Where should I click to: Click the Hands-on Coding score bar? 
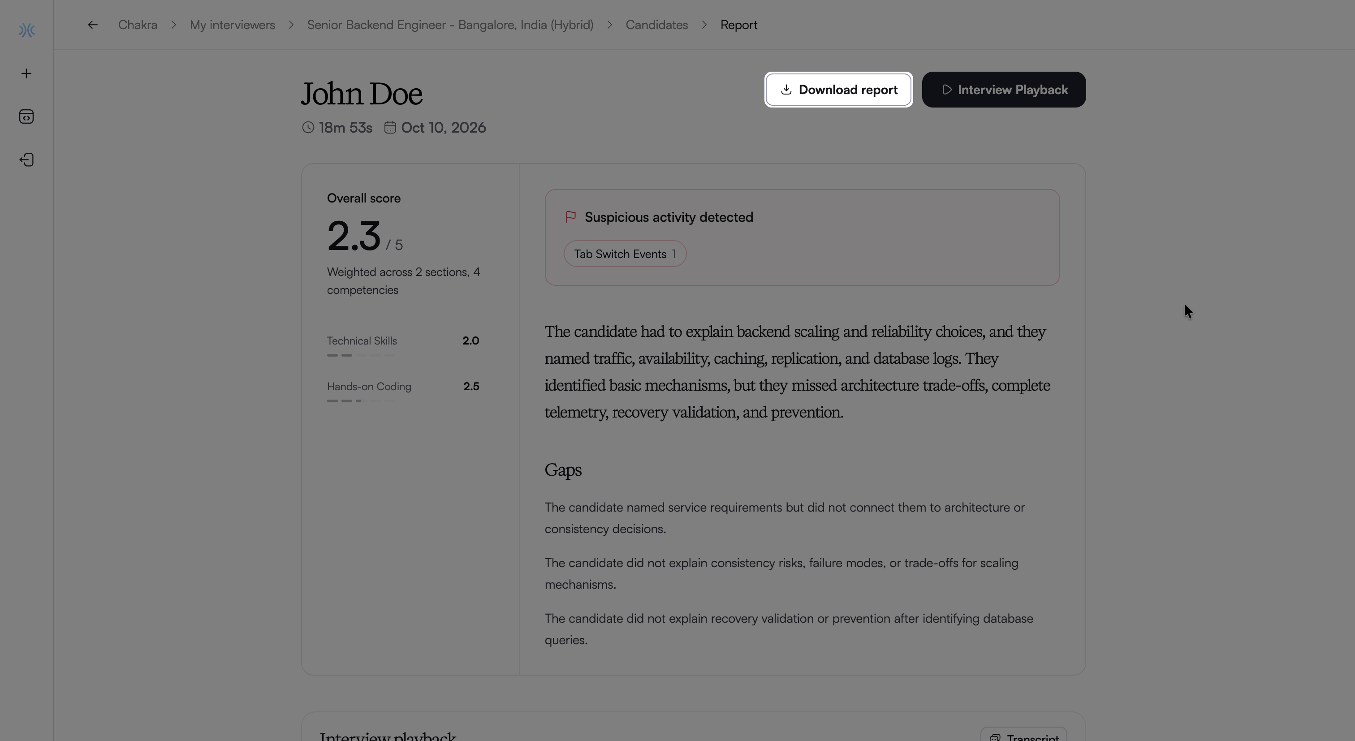tap(361, 401)
